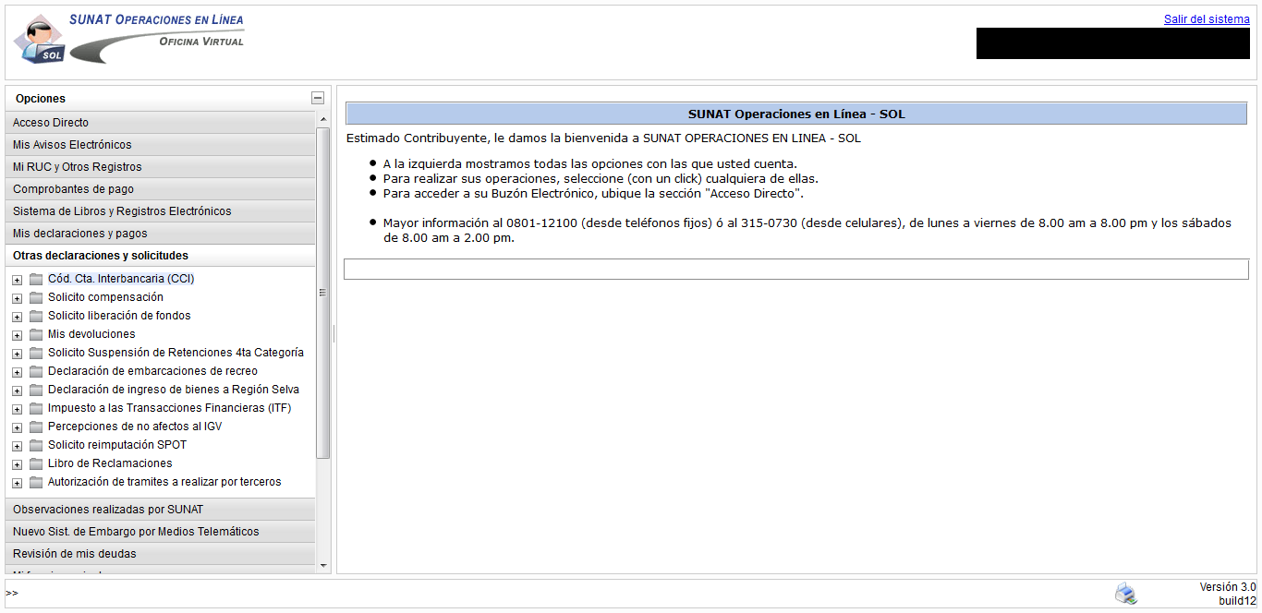Screen dimensions: 1262x613
Task: Collapse the Opciones panel with minus button
Action: coord(318,98)
